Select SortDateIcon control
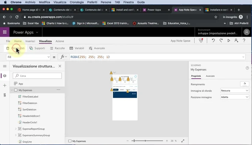Viewport: 252px width, 145px height. point(30,109)
